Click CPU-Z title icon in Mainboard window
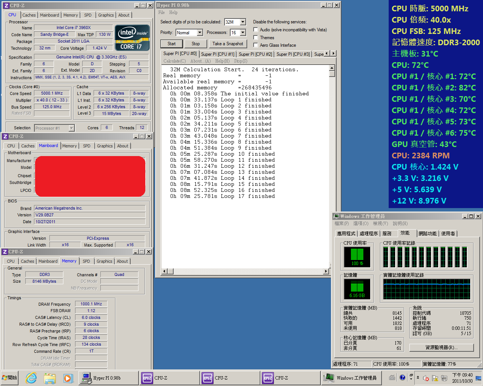483x386 pixels. click(x=5, y=136)
